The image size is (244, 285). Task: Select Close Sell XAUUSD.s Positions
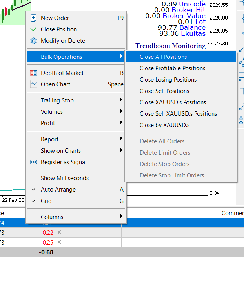[x=180, y=114]
